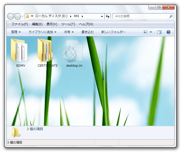Close the Explorer window

click(x=169, y=7)
